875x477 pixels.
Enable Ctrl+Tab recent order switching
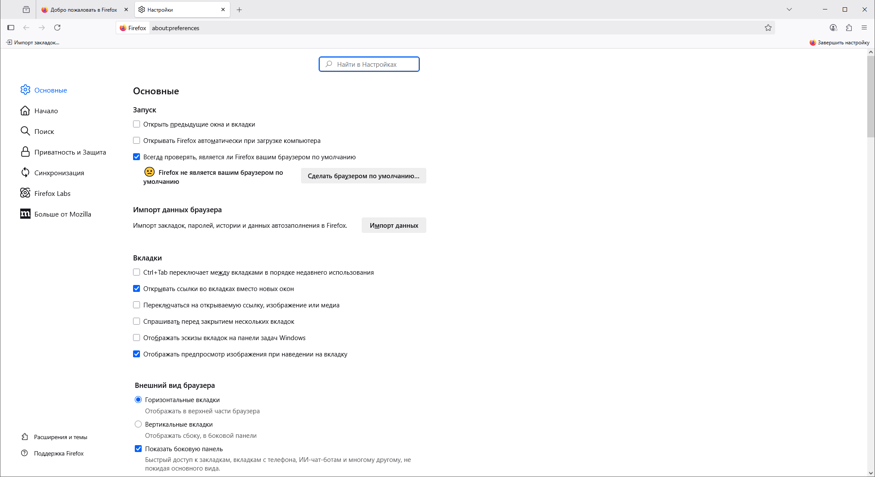tap(137, 272)
